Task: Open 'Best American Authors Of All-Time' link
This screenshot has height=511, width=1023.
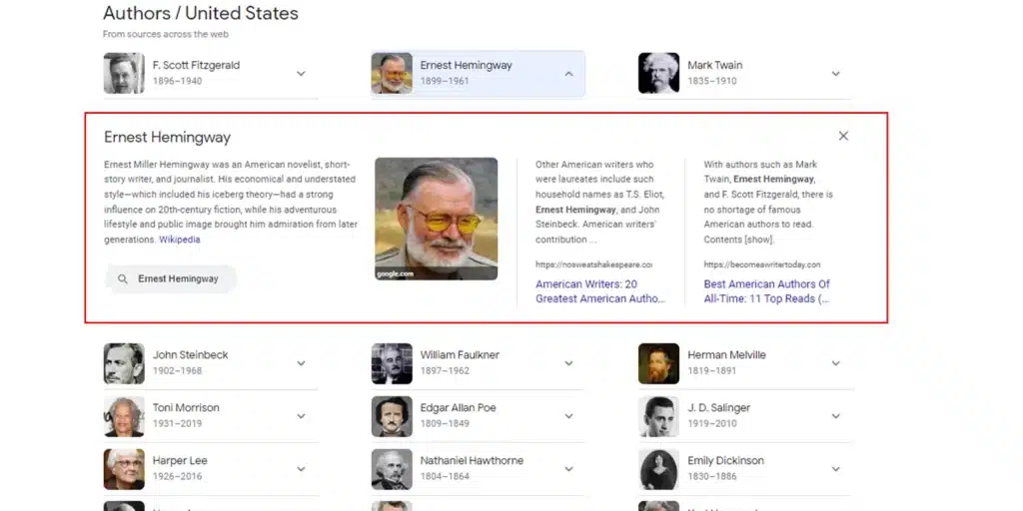Action: point(766,291)
